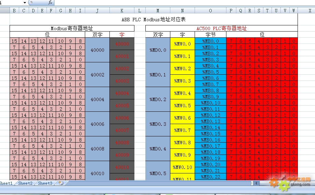Select the yellow %MW0.6 cell
Viewport: 315px width, 195px height.
click(x=182, y=118)
